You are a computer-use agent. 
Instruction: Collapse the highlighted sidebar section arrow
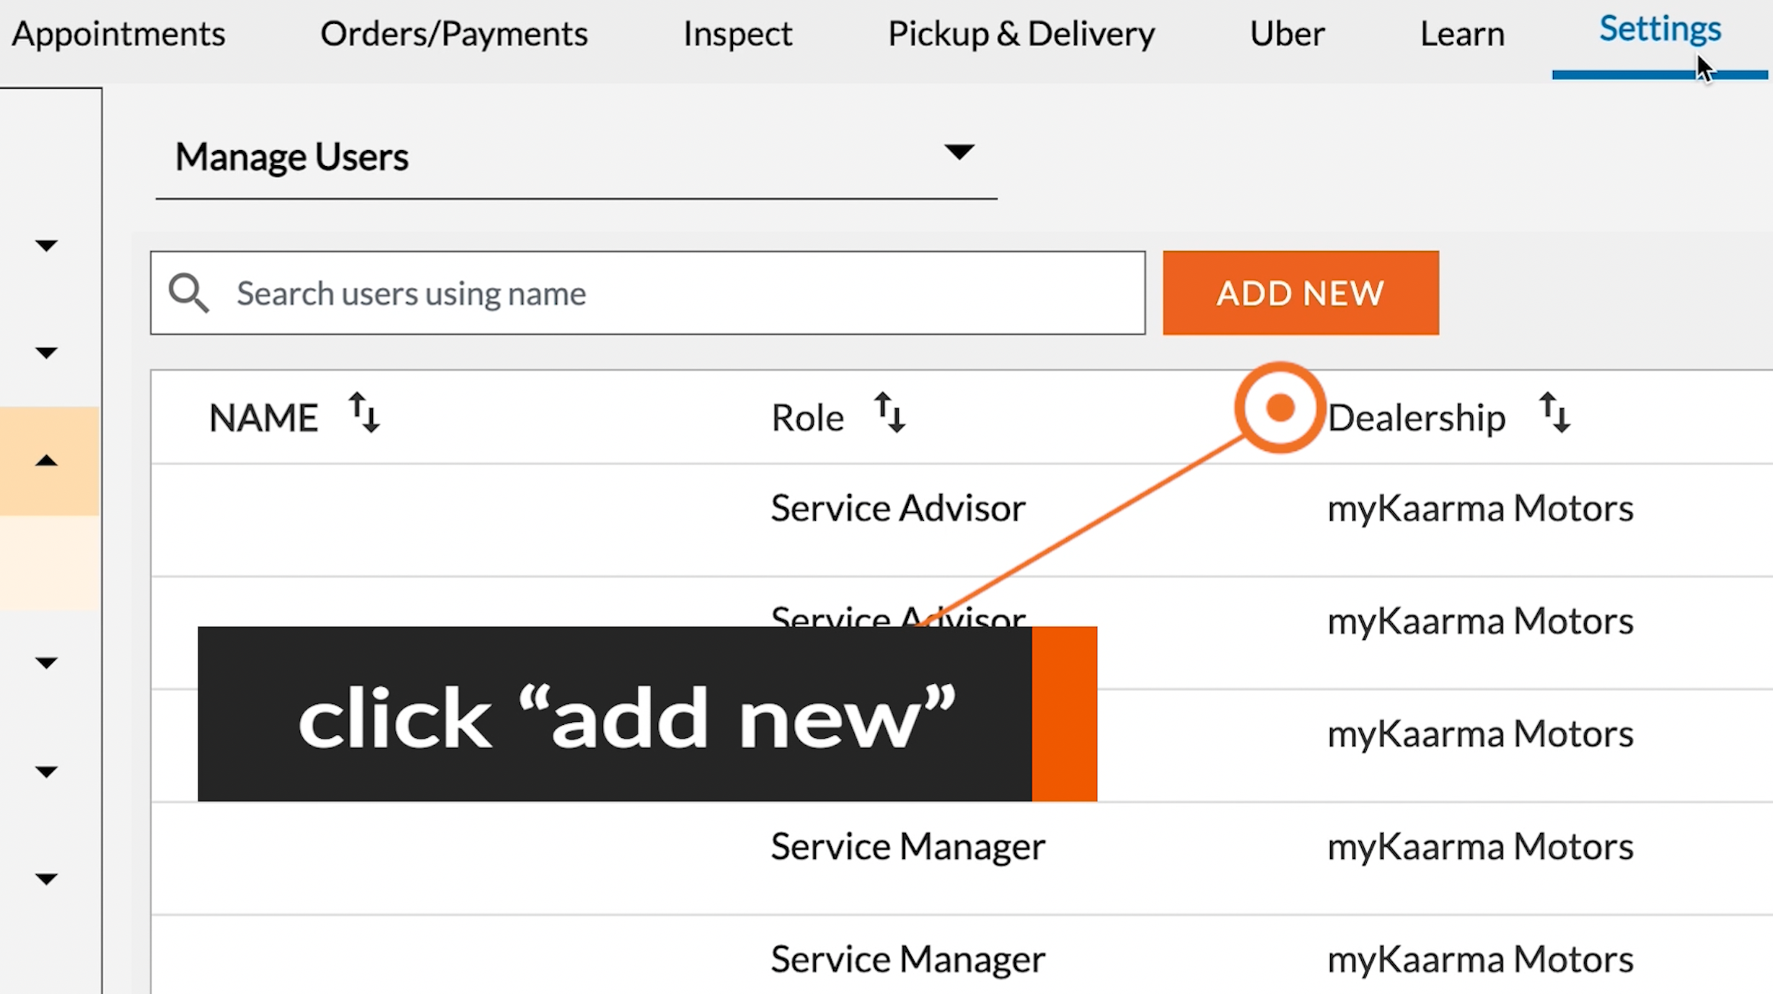click(x=46, y=460)
